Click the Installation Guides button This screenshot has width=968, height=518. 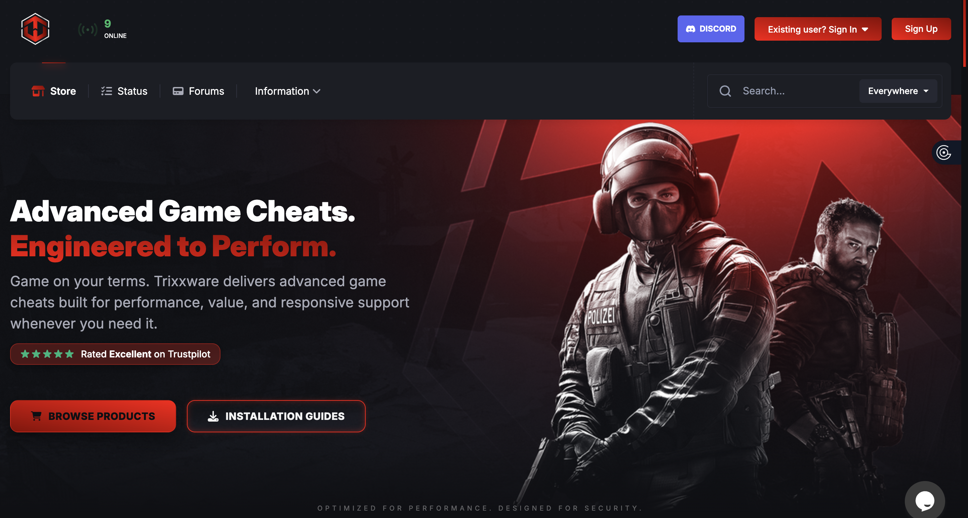click(x=276, y=416)
